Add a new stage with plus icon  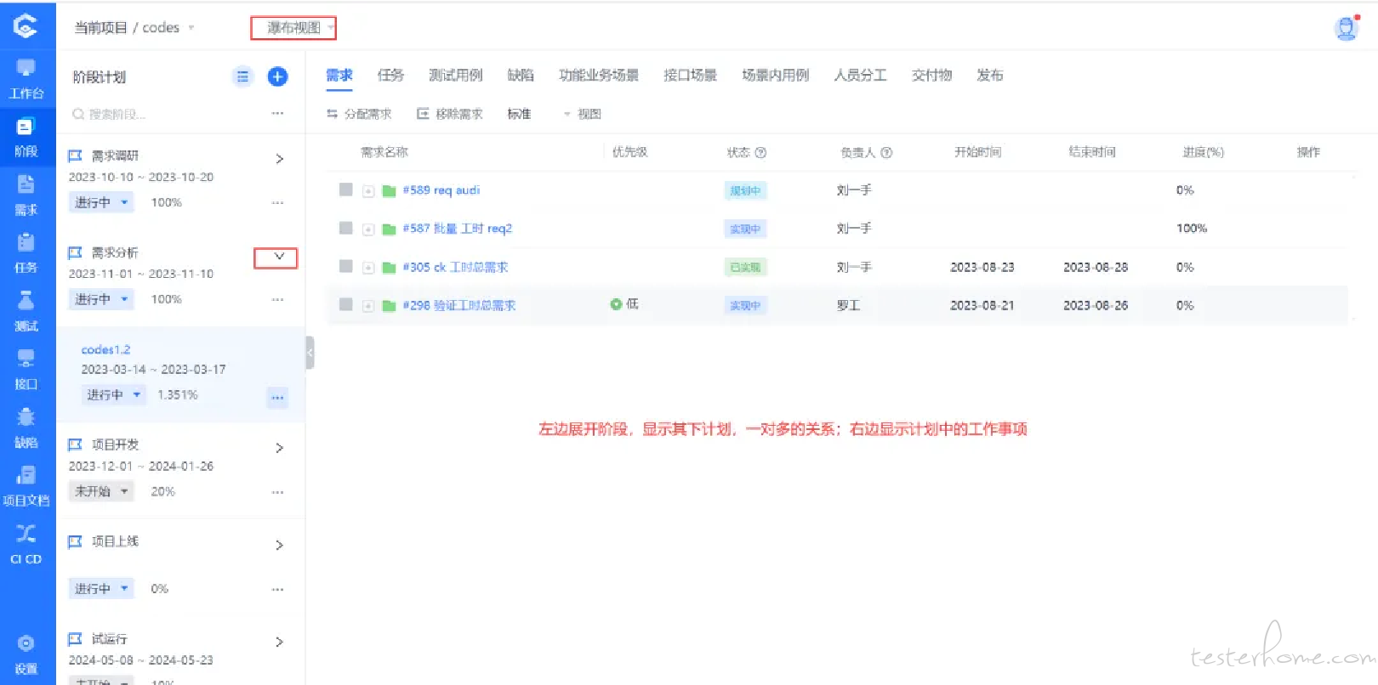click(277, 76)
